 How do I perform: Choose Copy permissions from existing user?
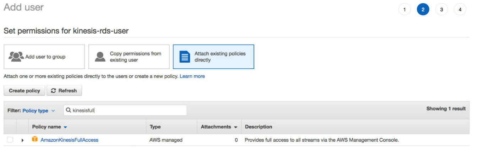pos(129,57)
